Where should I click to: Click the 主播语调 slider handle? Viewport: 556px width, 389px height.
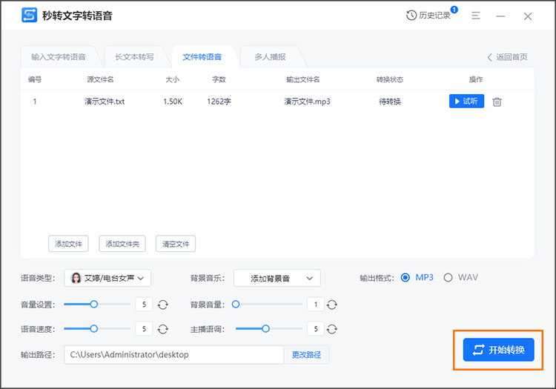265,329
